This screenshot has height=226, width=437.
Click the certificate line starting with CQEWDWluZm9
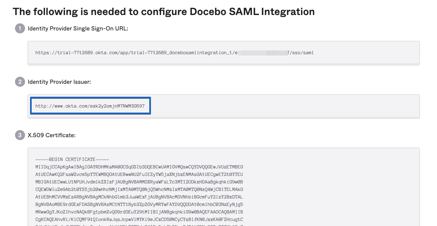(x=139, y=189)
